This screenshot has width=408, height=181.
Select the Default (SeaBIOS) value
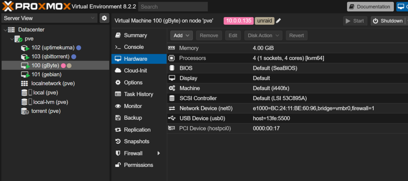(275, 68)
